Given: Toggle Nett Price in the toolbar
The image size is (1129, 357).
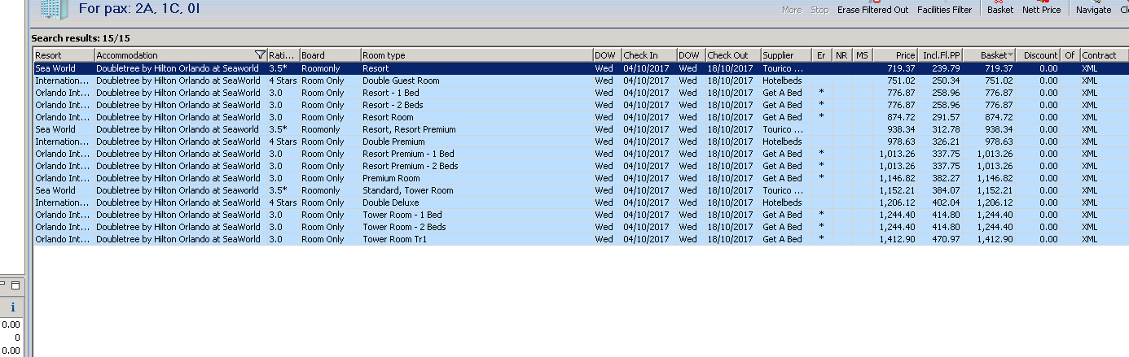Looking at the screenshot, I should point(1041,10).
